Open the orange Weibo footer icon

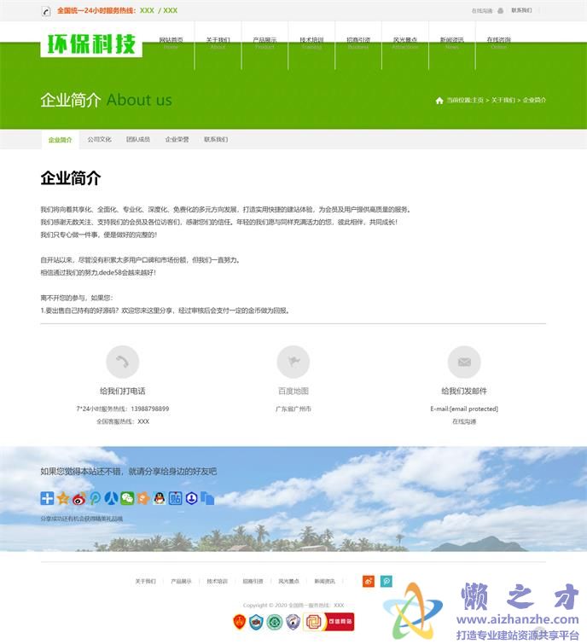coord(369,581)
